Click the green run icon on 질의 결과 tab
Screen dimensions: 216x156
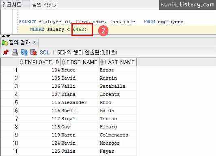point(5,43)
